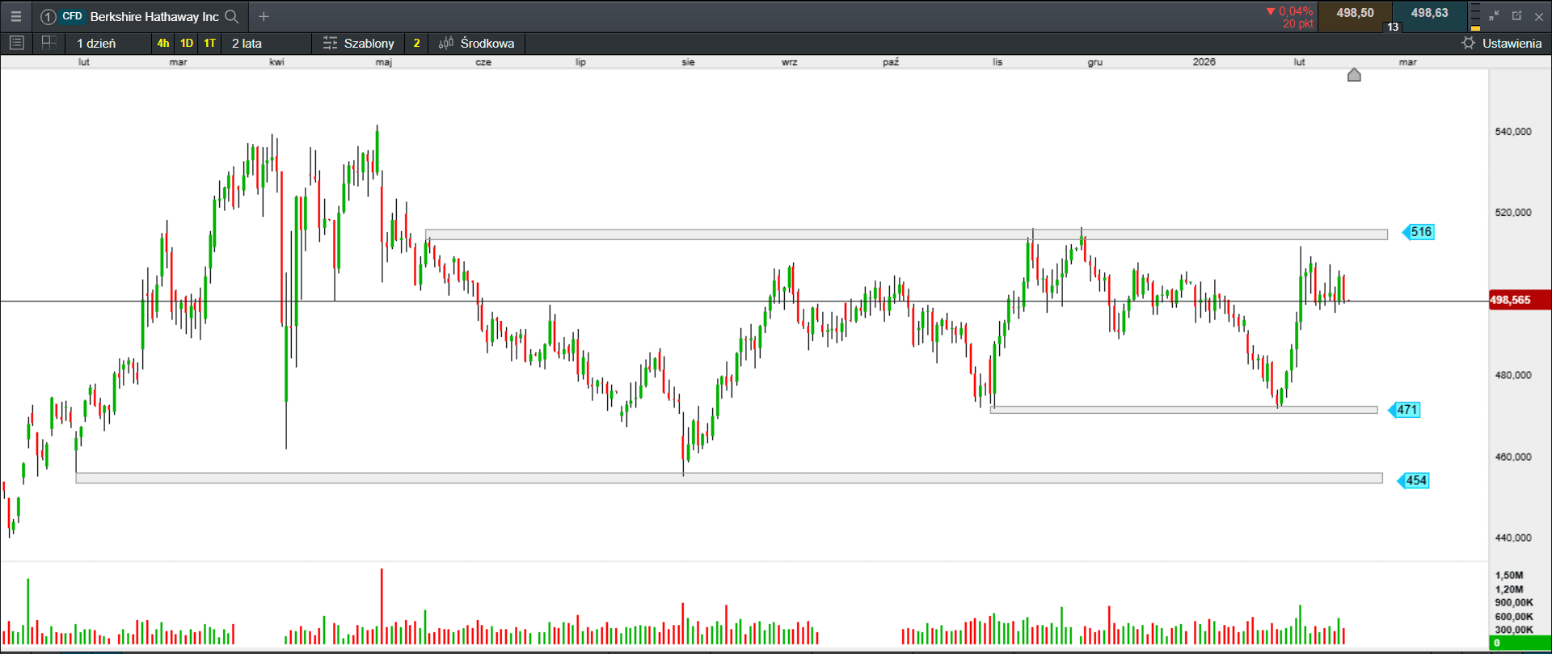This screenshot has height=654, width=1552.
Task: Open the list panel icon in toolbar
Action: click(17, 43)
